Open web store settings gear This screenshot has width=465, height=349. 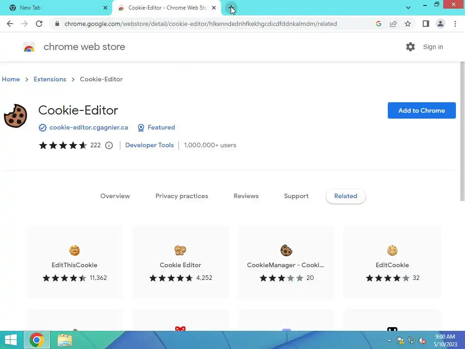coord(411,47)
